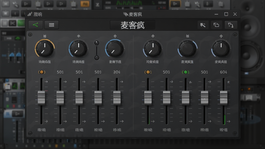Click the 麦客疯 title display
Screen dimensions: 265x149
point(132,25)
